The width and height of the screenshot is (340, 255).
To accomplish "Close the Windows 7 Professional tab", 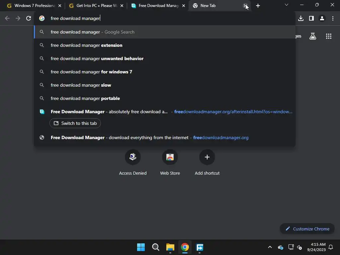I will [60, 6].
